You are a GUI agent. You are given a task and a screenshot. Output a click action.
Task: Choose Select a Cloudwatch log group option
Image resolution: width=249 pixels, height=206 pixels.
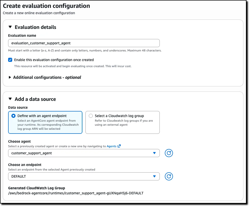[91, 116]
